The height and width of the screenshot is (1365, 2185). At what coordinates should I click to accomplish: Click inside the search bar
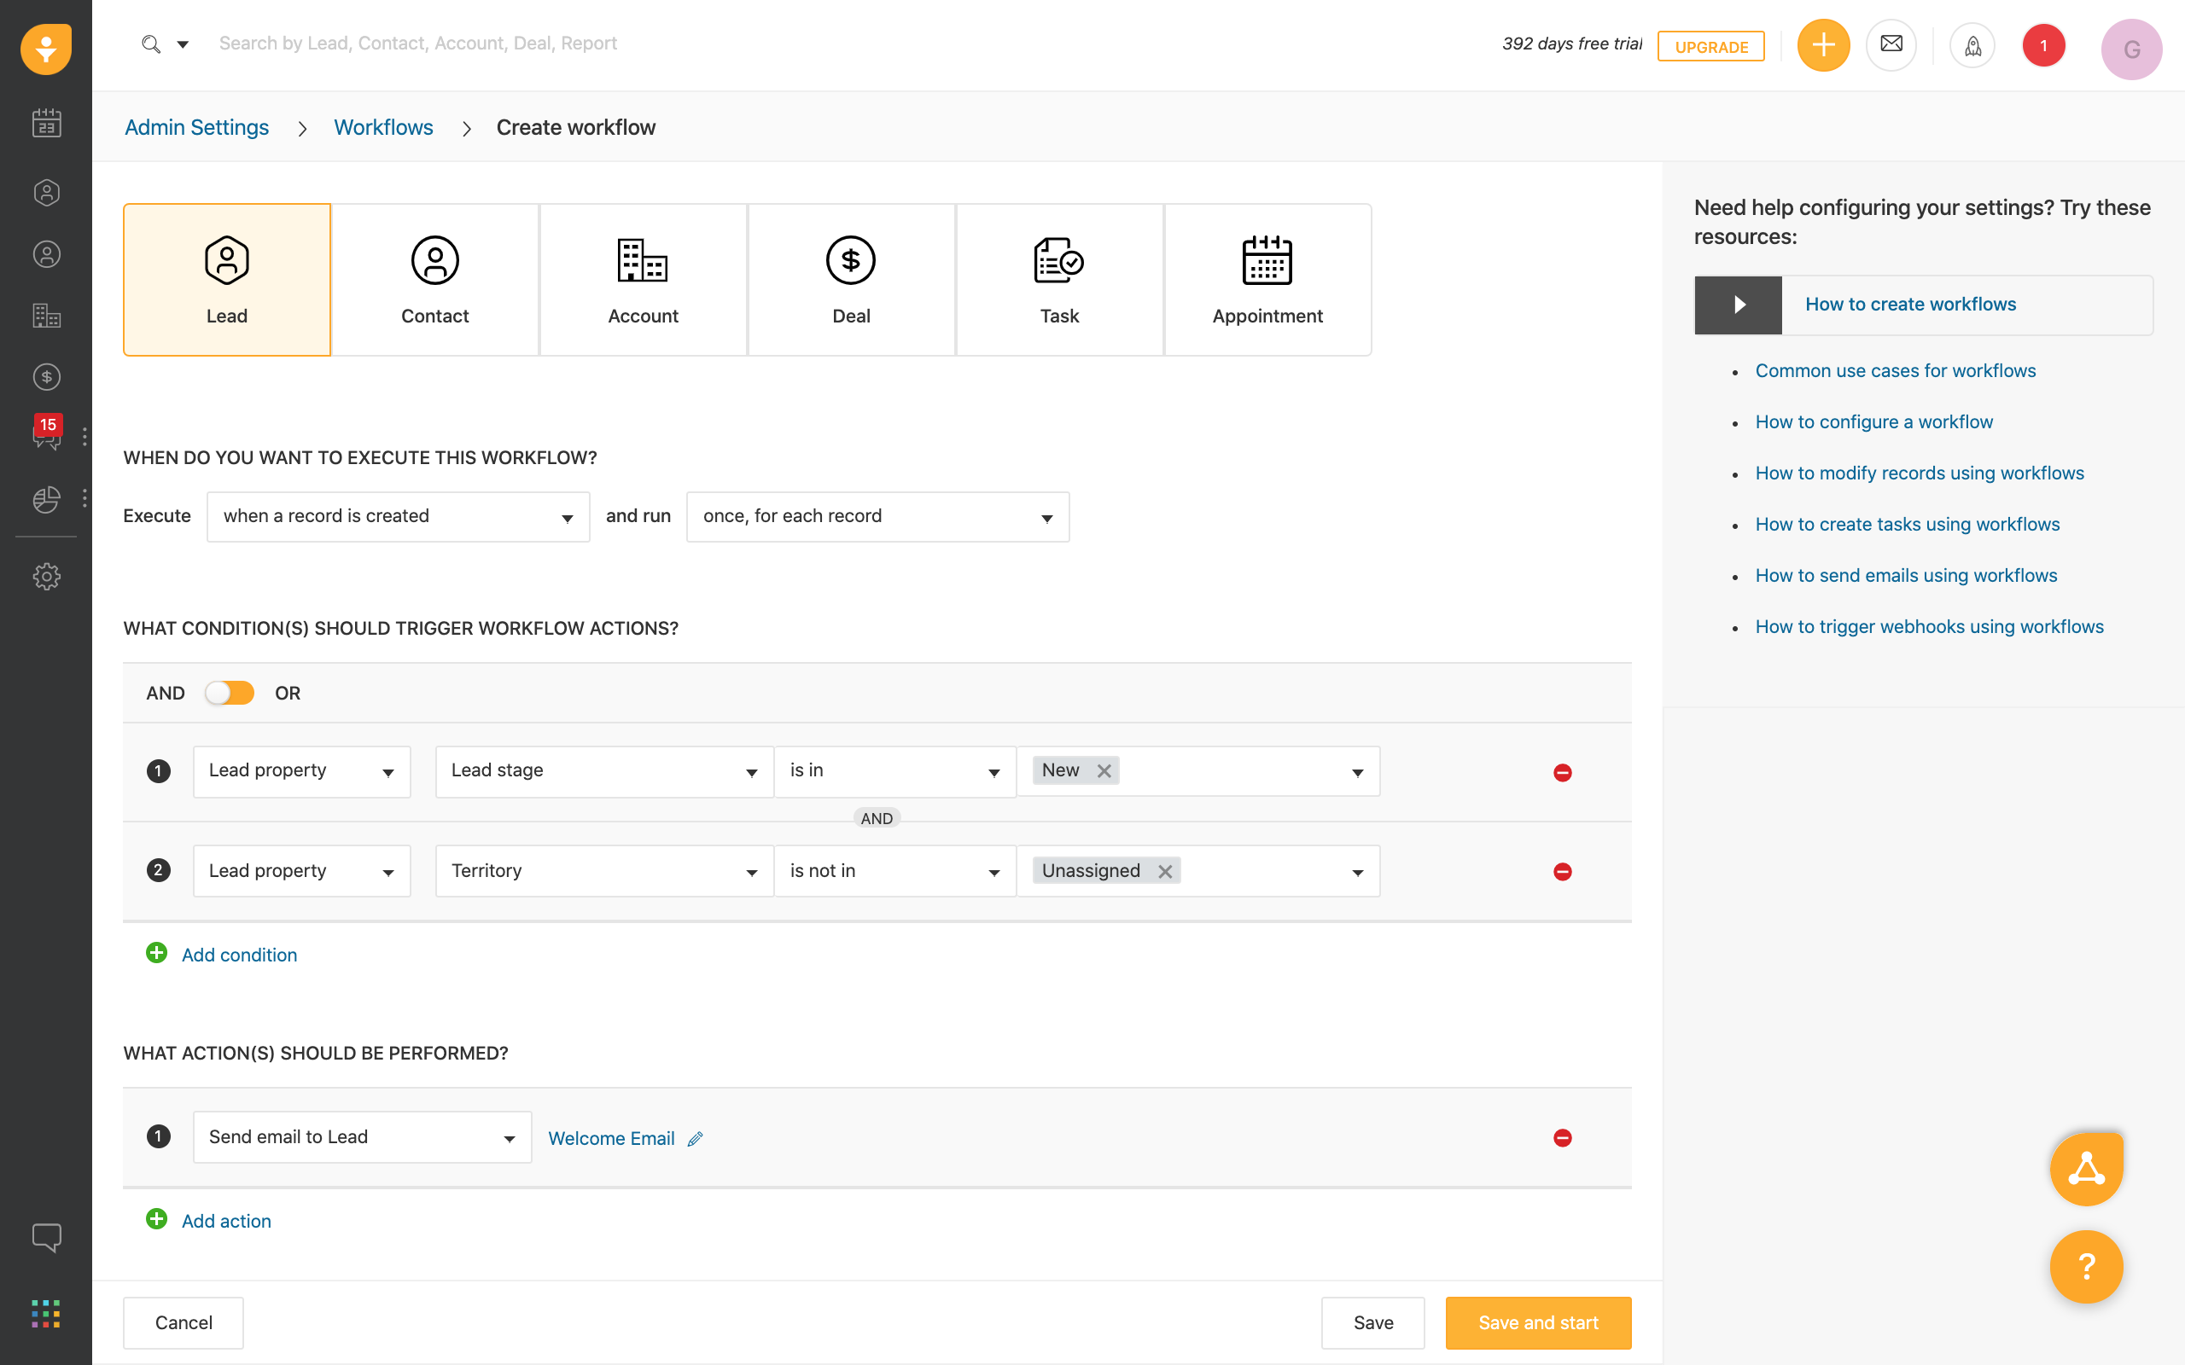(417, 43)
